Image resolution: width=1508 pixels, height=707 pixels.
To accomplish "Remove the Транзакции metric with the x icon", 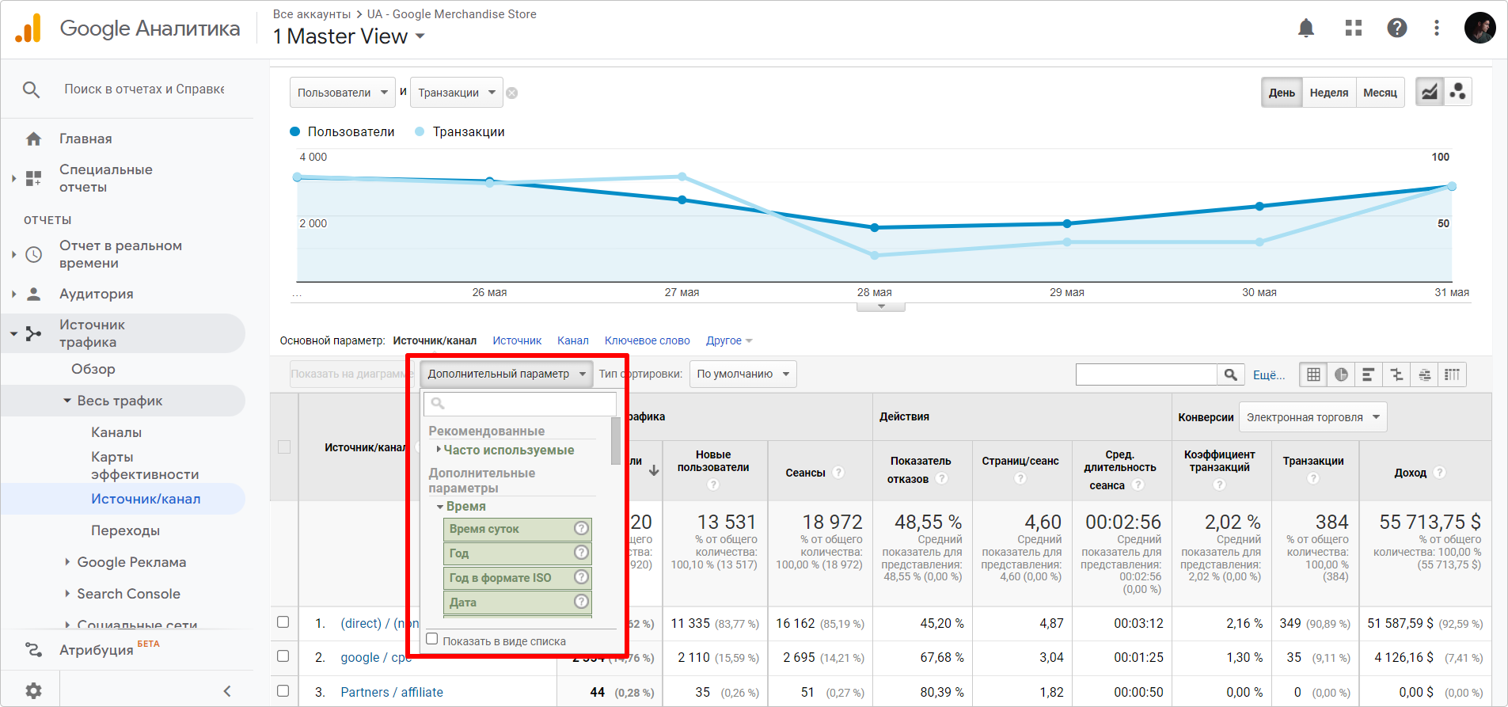I will coord(512,93).
